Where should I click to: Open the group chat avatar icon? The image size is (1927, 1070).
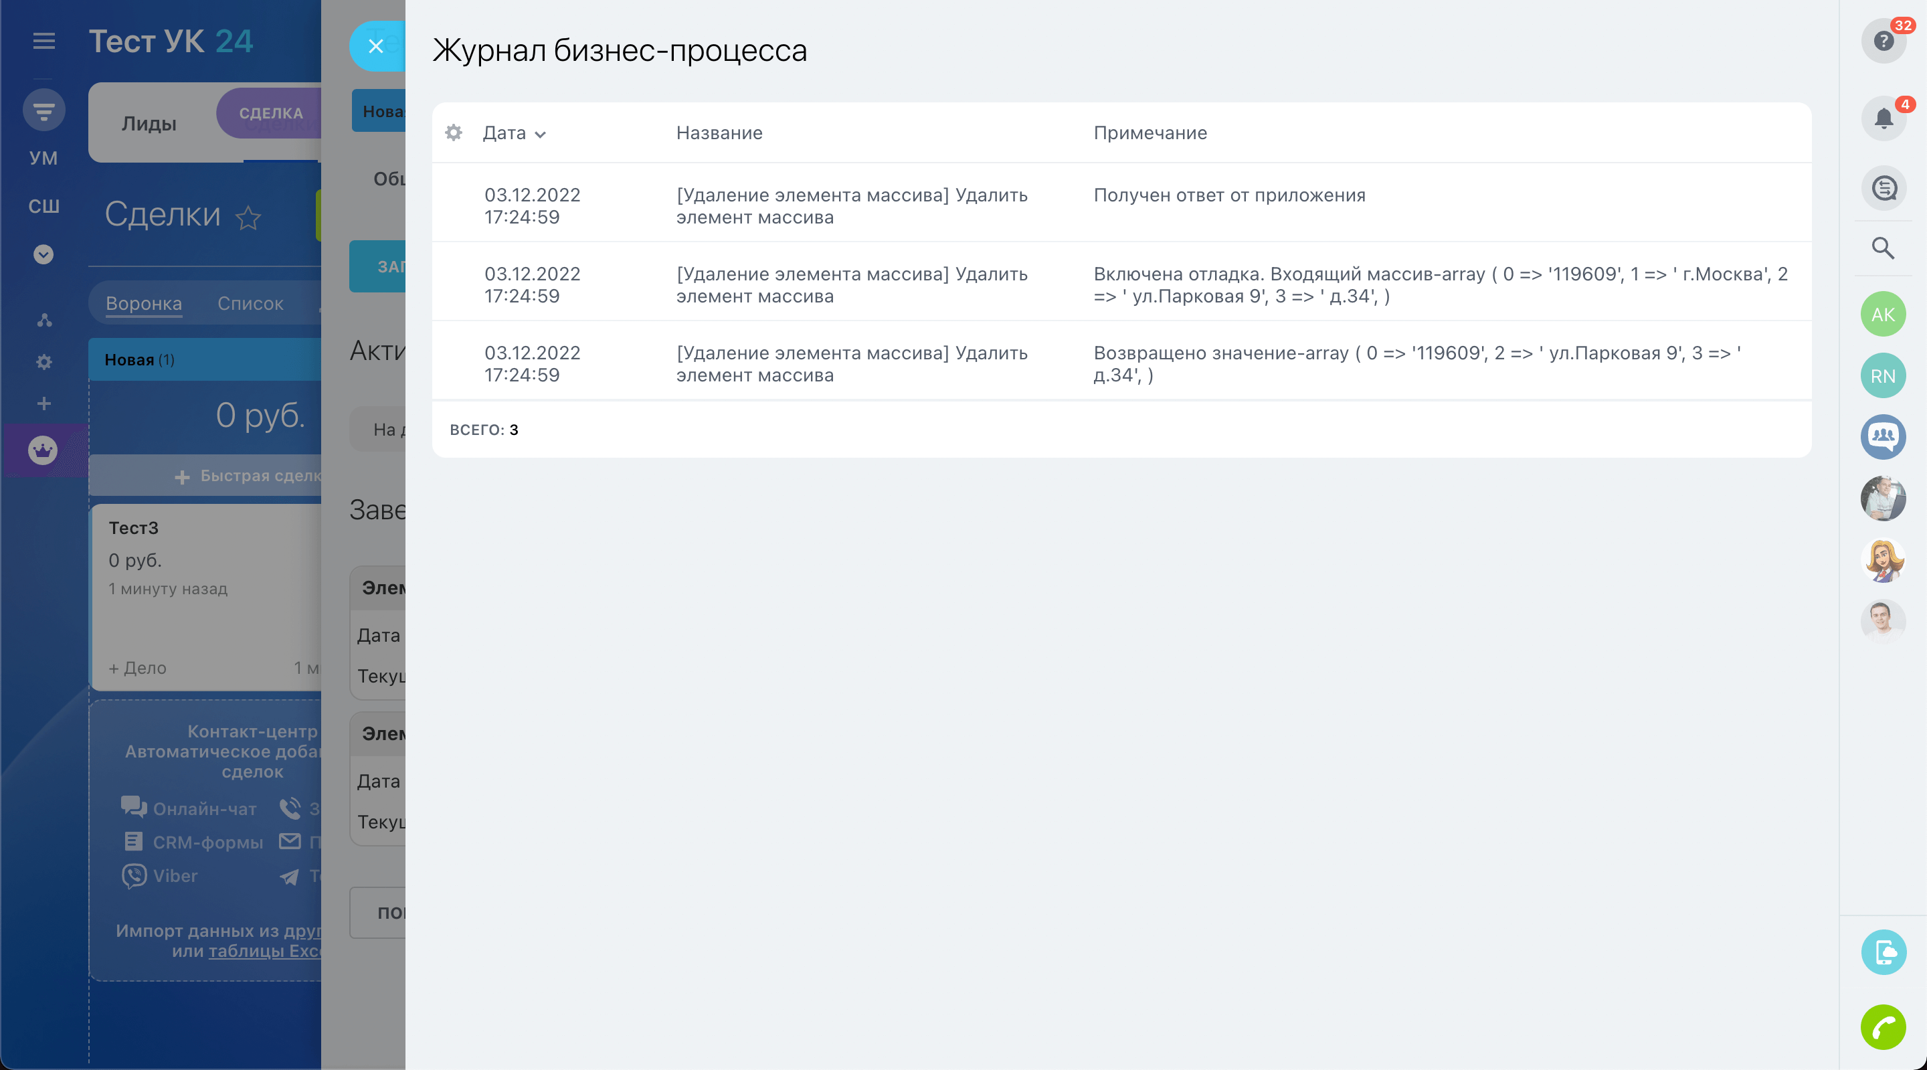click(1882, 436)
